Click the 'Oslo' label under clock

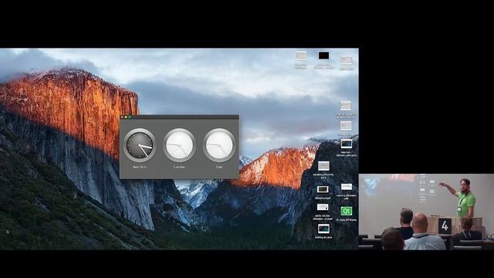(x=219, y=167)
